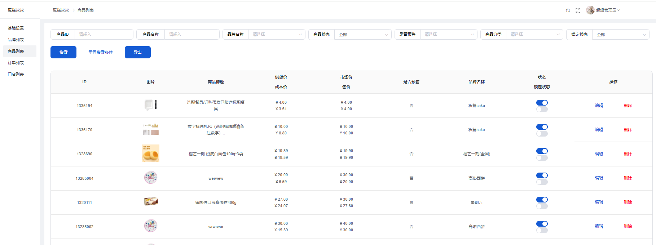Click the super admin avatar picture
The image size is (656, 245).
coord(590,10)
